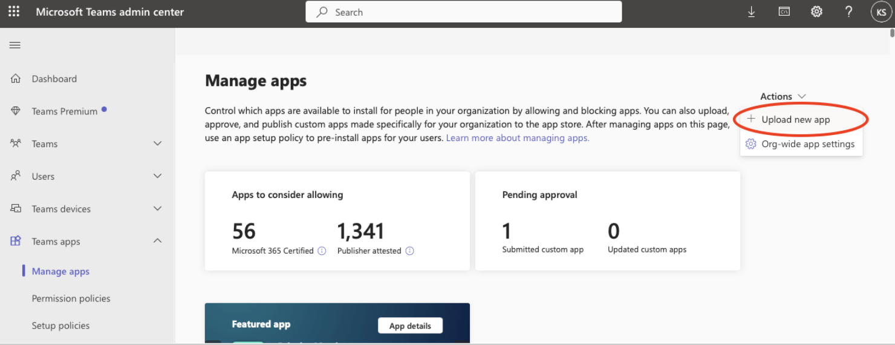Click the 0 Updated custom apps count
895x345 pixels.
[x=614, y=231]
